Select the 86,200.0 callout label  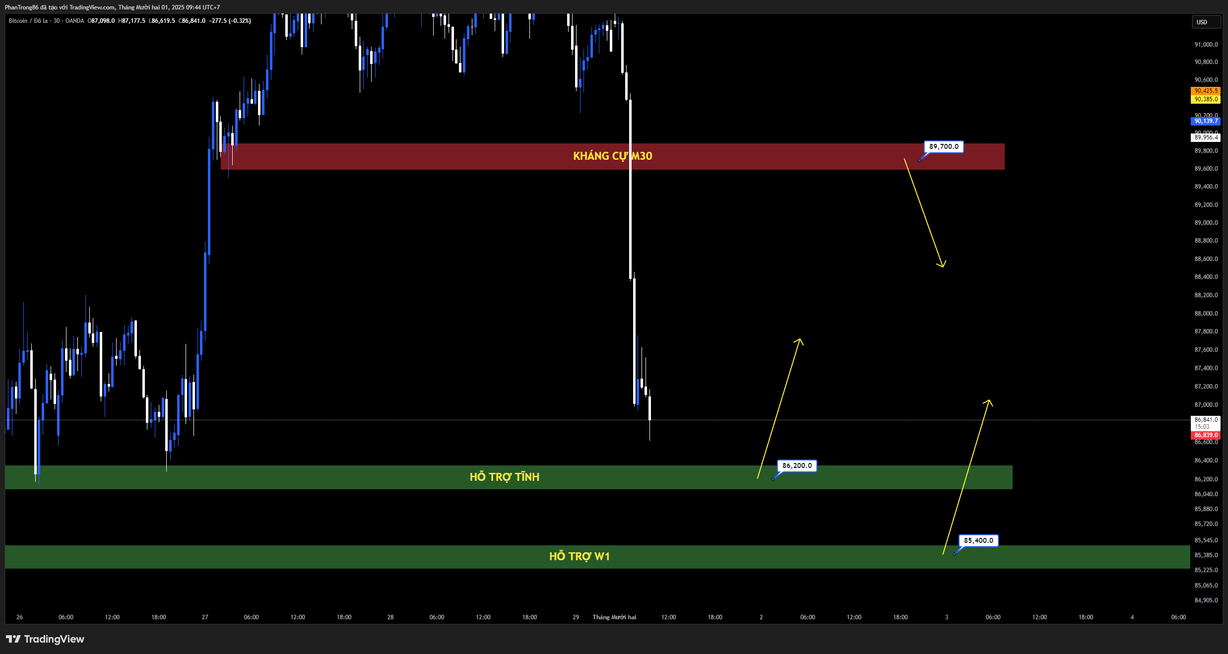tap(796, 465)
